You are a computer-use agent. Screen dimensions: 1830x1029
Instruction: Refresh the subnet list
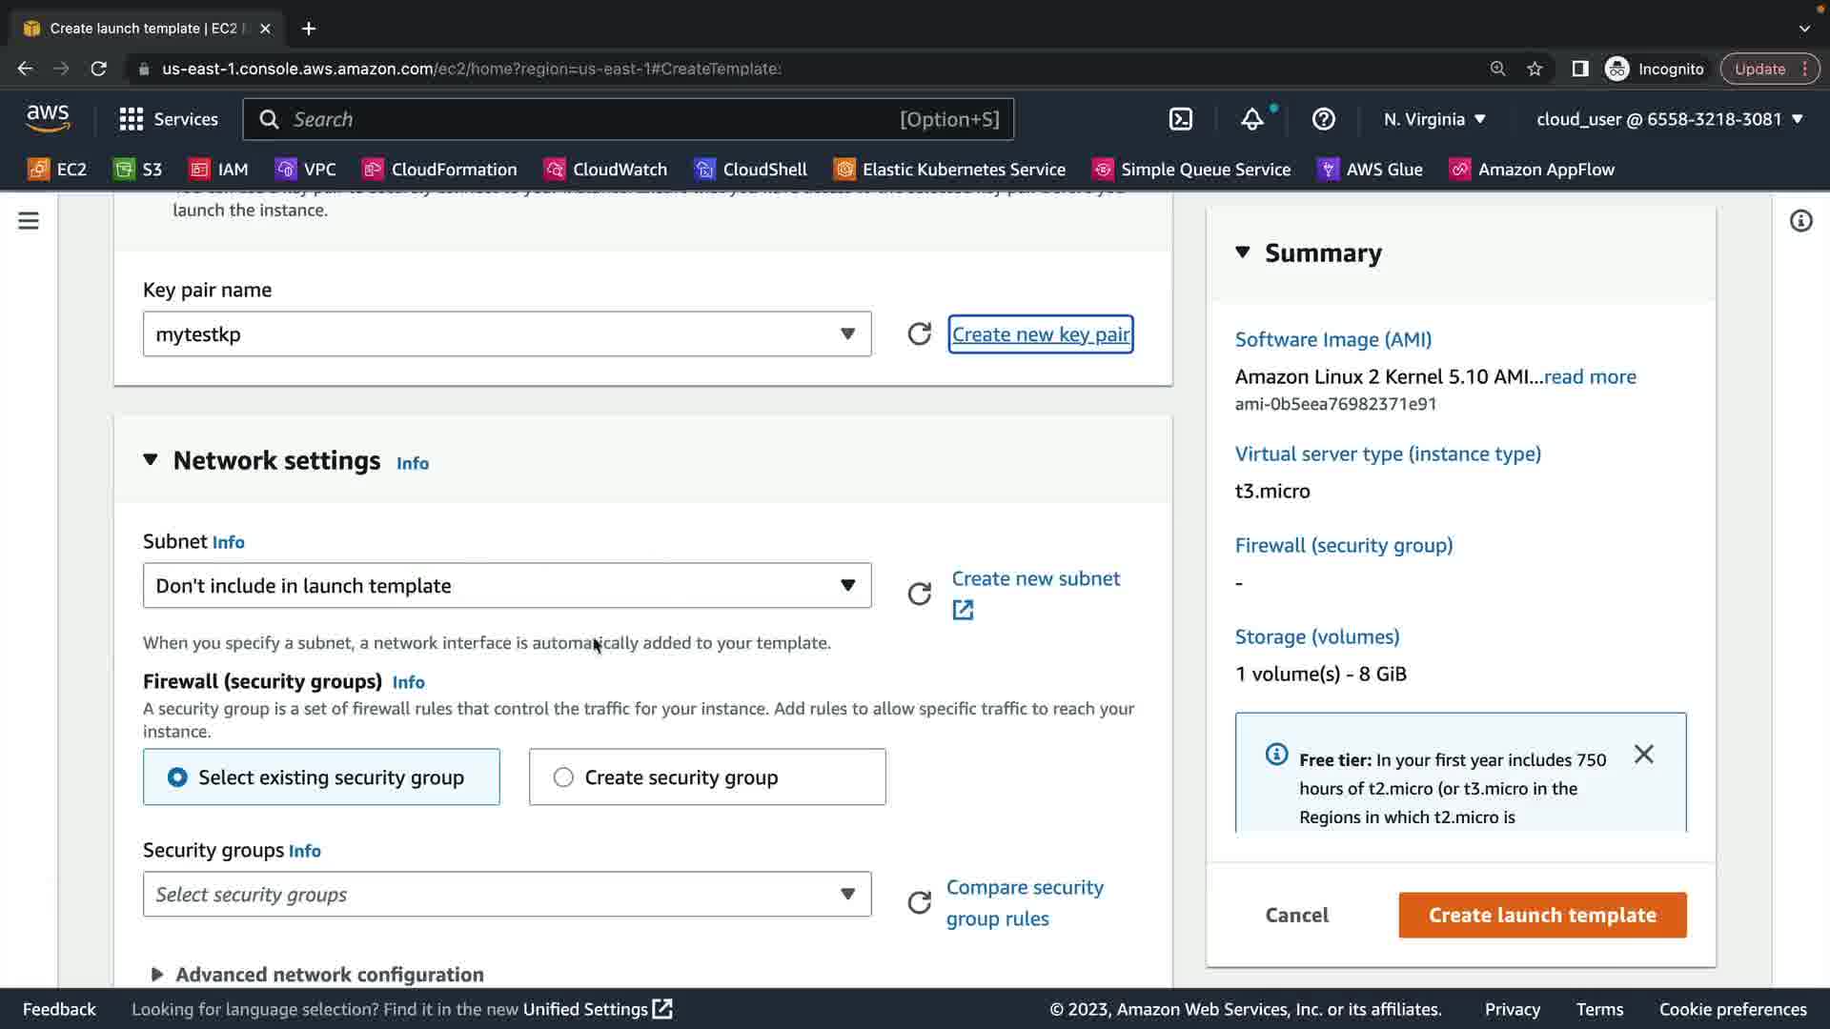pyautogui.click(x=919, y=594)
